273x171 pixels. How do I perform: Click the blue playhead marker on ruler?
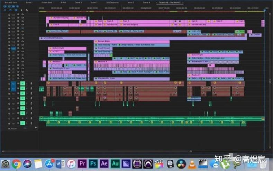(264, 10)
